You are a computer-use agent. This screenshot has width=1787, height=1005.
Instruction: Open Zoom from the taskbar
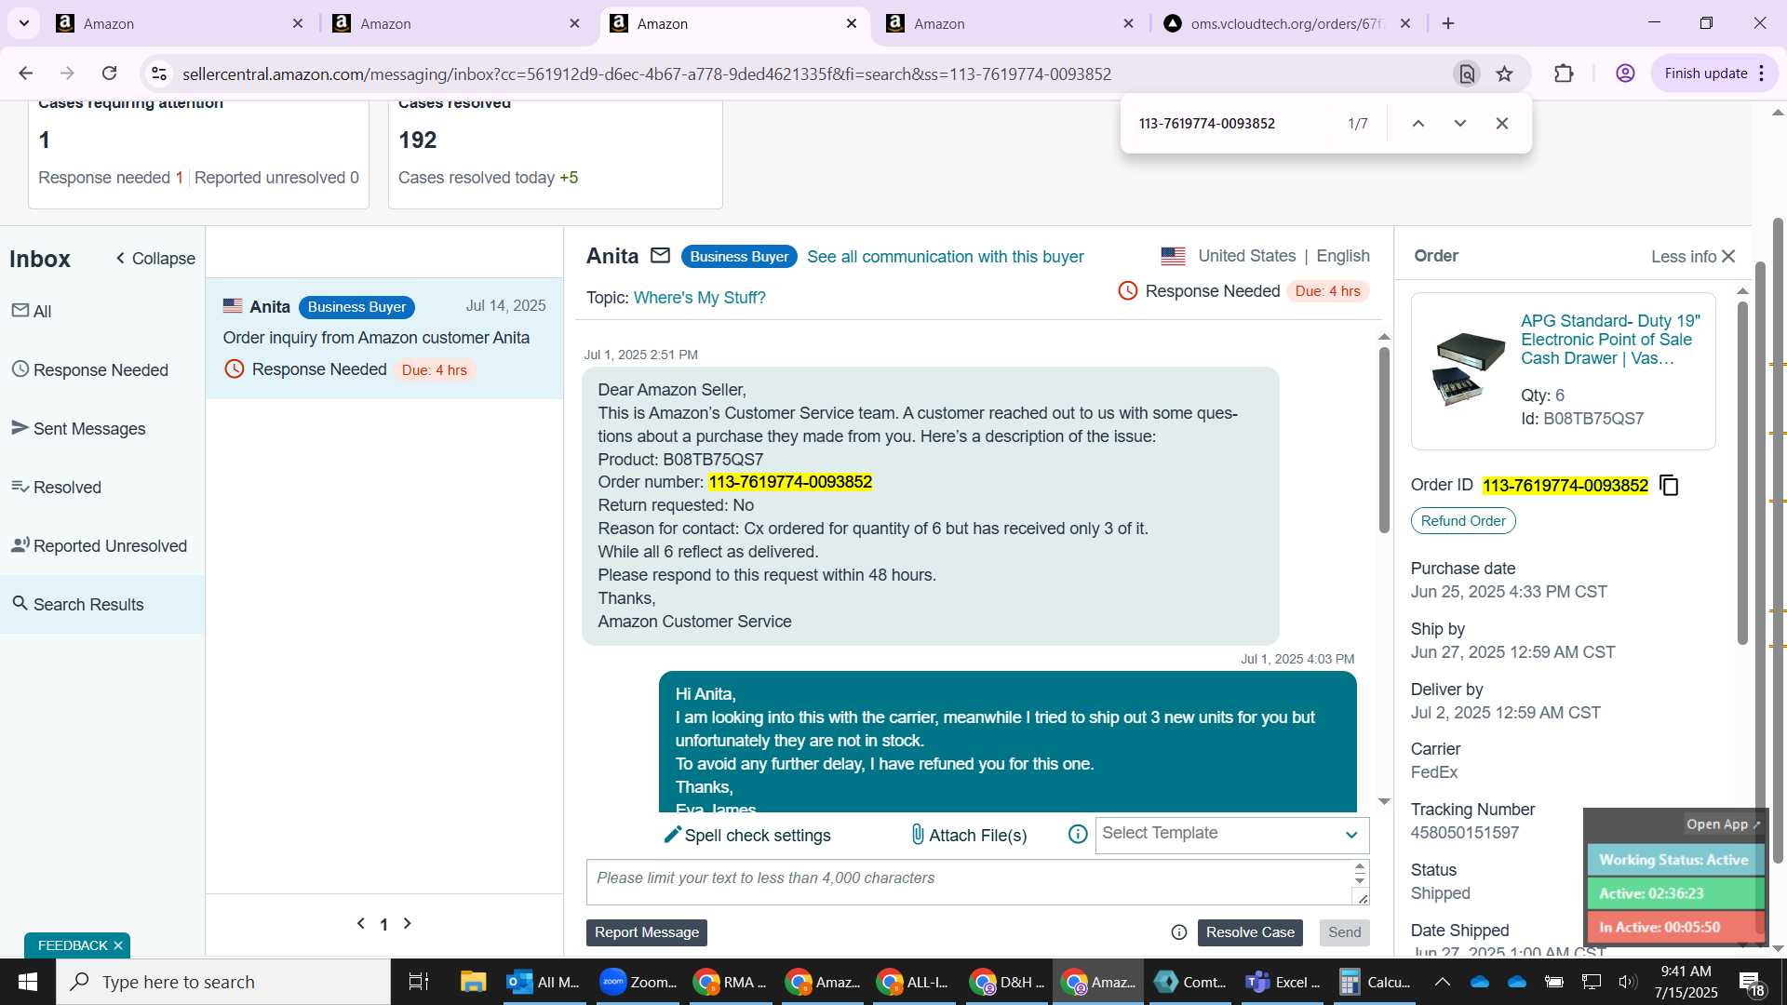click(638, 982)
